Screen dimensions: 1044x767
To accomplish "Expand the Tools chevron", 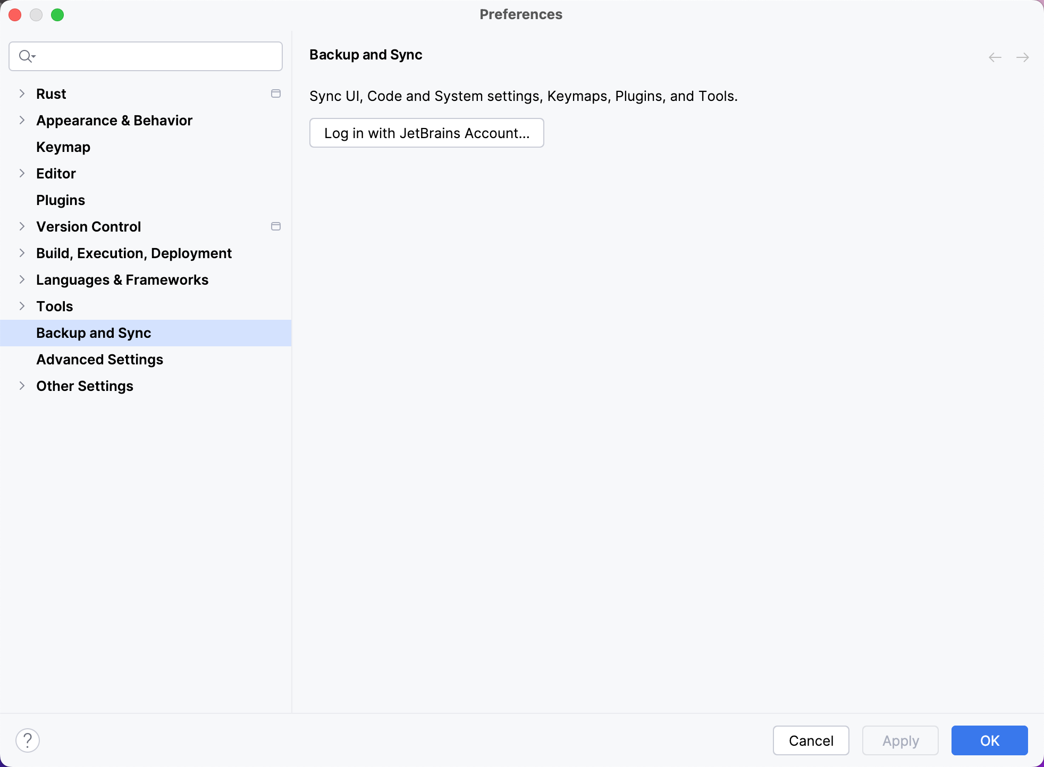I will pyautogui.click(x=22, y=306).
